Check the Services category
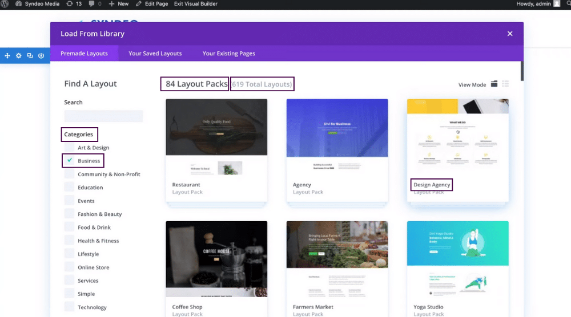This screenshot has width=571, height=317. tap(69, 281)
